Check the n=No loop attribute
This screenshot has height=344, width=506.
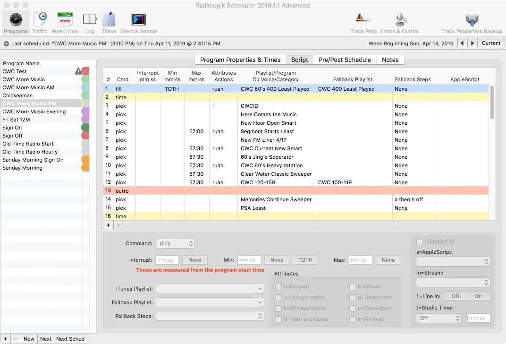click(x=353, y=319)
